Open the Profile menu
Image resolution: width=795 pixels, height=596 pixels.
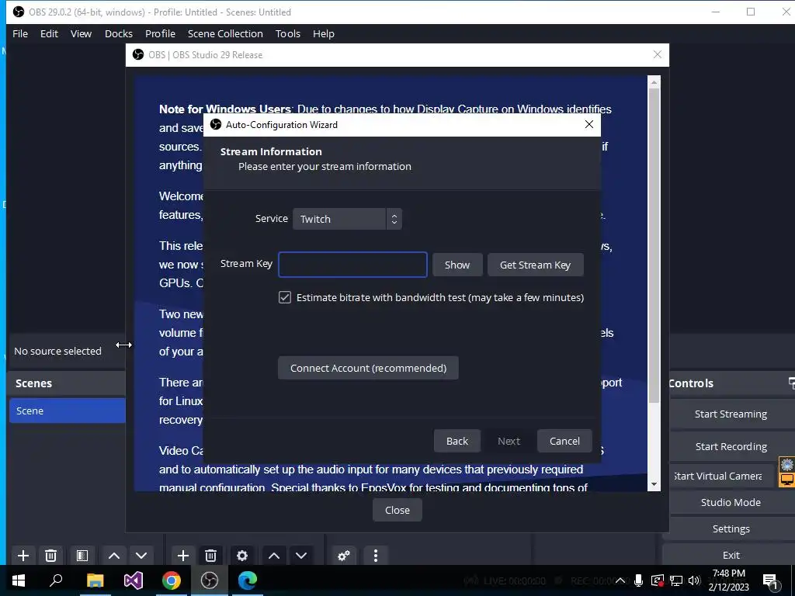tap(160, 33)
